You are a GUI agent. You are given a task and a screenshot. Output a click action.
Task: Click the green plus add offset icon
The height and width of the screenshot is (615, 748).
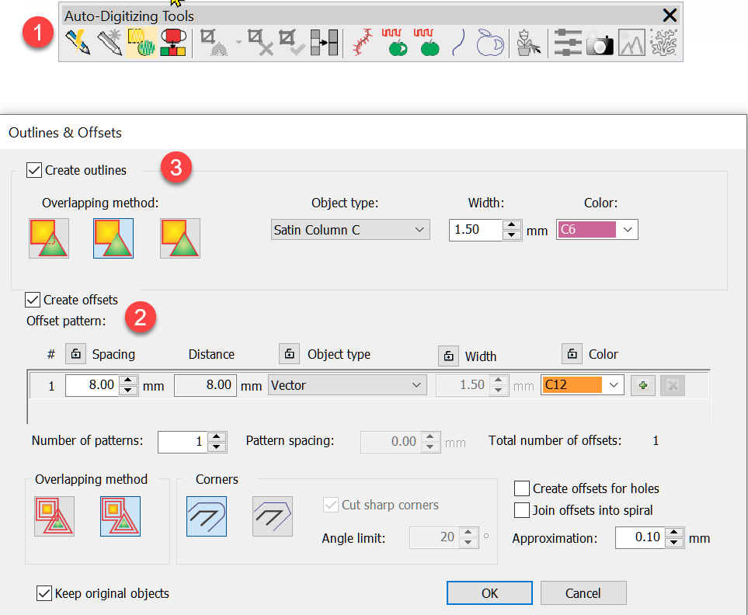[x=642, y=385]
